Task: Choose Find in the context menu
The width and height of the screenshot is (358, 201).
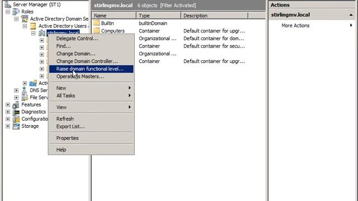Action: tap(91, 46)
